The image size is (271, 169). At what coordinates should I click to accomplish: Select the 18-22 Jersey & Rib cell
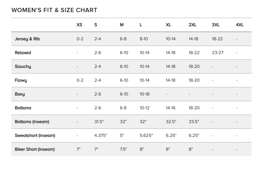coord(217,39)
